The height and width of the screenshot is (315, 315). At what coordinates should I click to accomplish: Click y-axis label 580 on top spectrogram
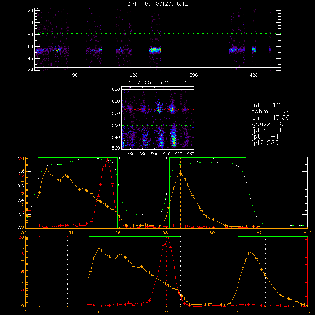[x=29, y=35]
